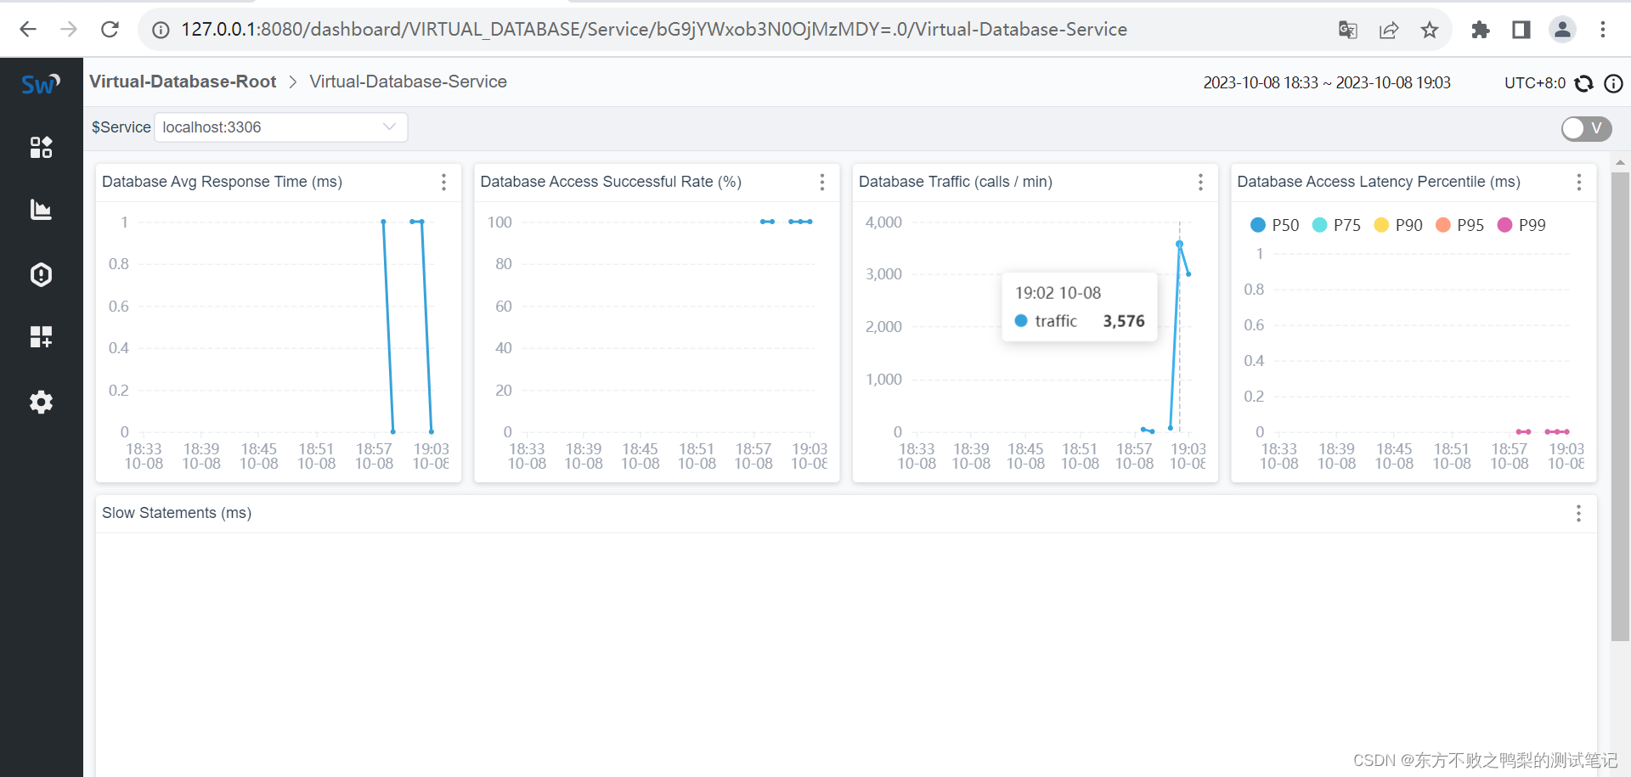The height and width of the screenshot is (777, 1631).
Task: Click the SkyWalking logo in sidebar
Action: [x=41, y=84]
